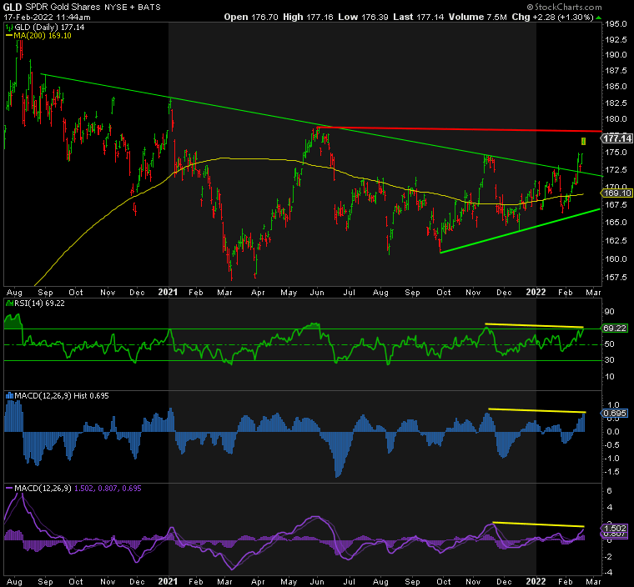Image resolution: width=634 pixels, height=587 pixels.
Task: Click the 172.5 price axis label
Action: (616, 169)
